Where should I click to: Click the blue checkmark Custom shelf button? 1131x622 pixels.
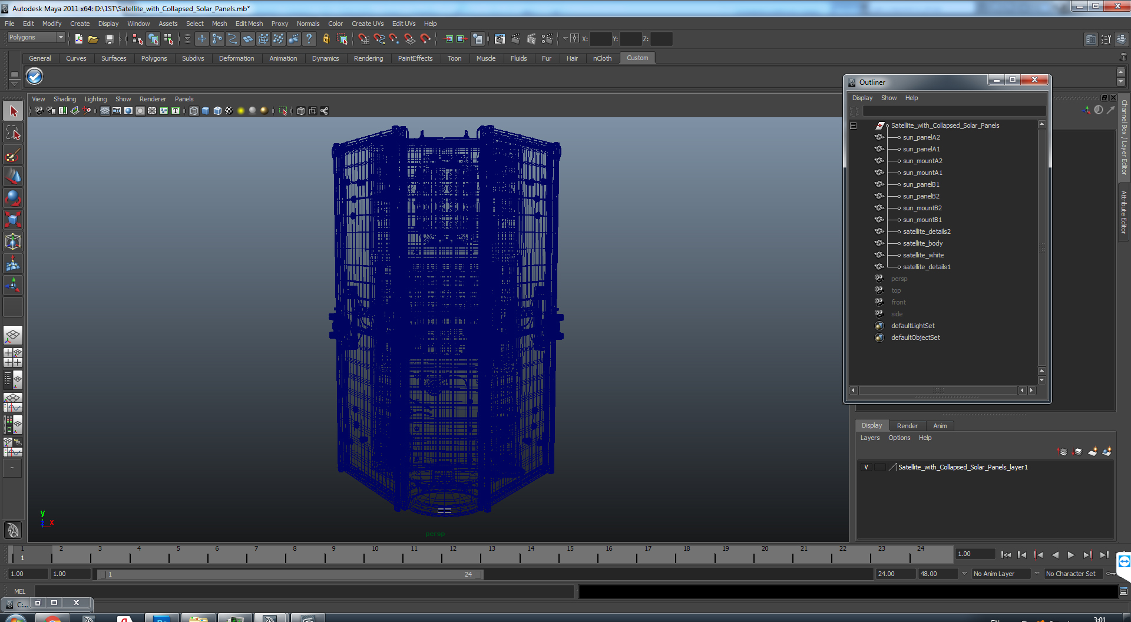[35, 76]
